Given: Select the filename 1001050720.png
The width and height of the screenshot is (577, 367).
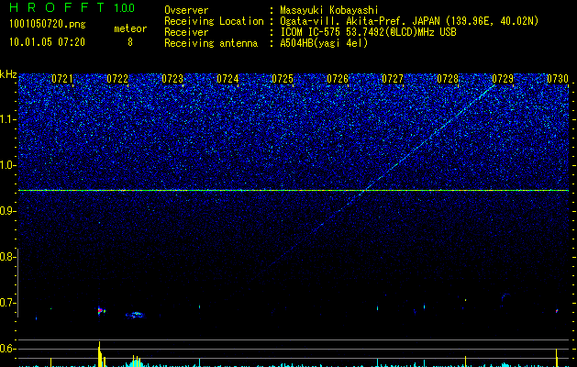Looking at the screenshot, I should 48,24.
